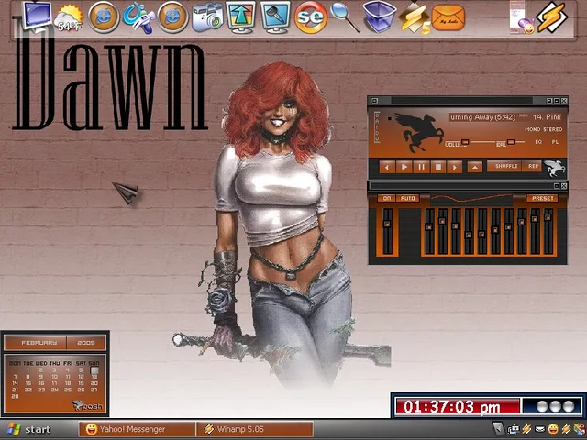This screenshot has width=587, height=440.
Task: Open the magnifying glass search icon
Action: click(345, 17)
